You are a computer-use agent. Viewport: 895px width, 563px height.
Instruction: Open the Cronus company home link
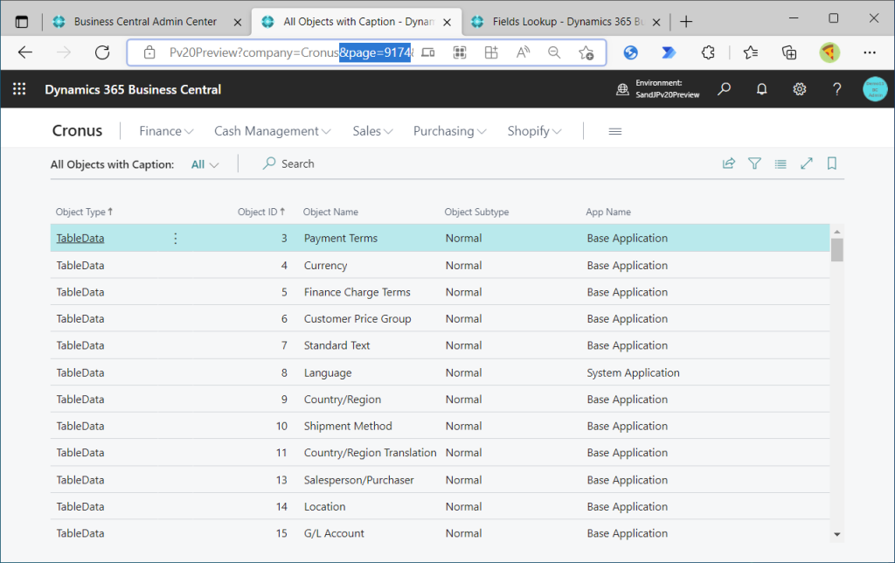(77, 131)
